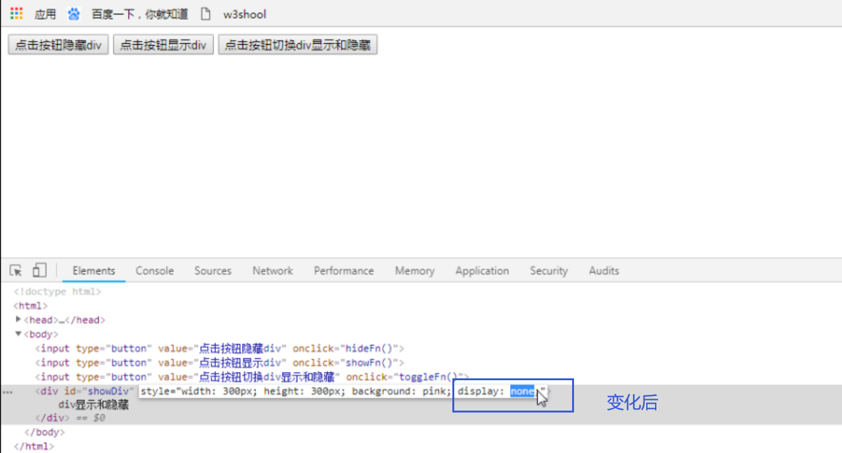842x453 pixels.
Task: Expand the head node triangle
Action: 18,320
